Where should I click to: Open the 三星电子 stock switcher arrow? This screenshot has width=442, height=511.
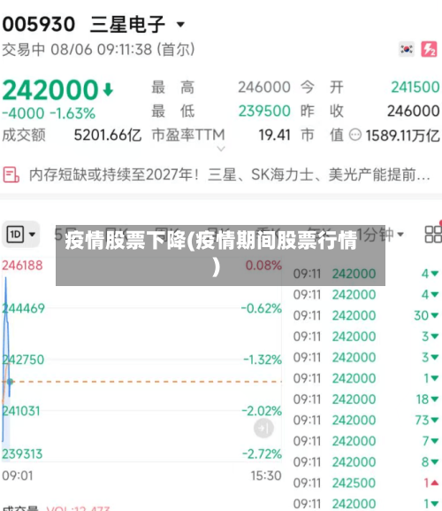pos(180,25)
